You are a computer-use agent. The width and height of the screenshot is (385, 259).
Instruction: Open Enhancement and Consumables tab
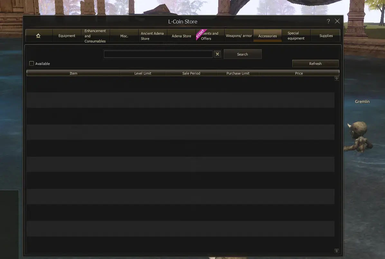pyautogui.click(x=95, y=36)
